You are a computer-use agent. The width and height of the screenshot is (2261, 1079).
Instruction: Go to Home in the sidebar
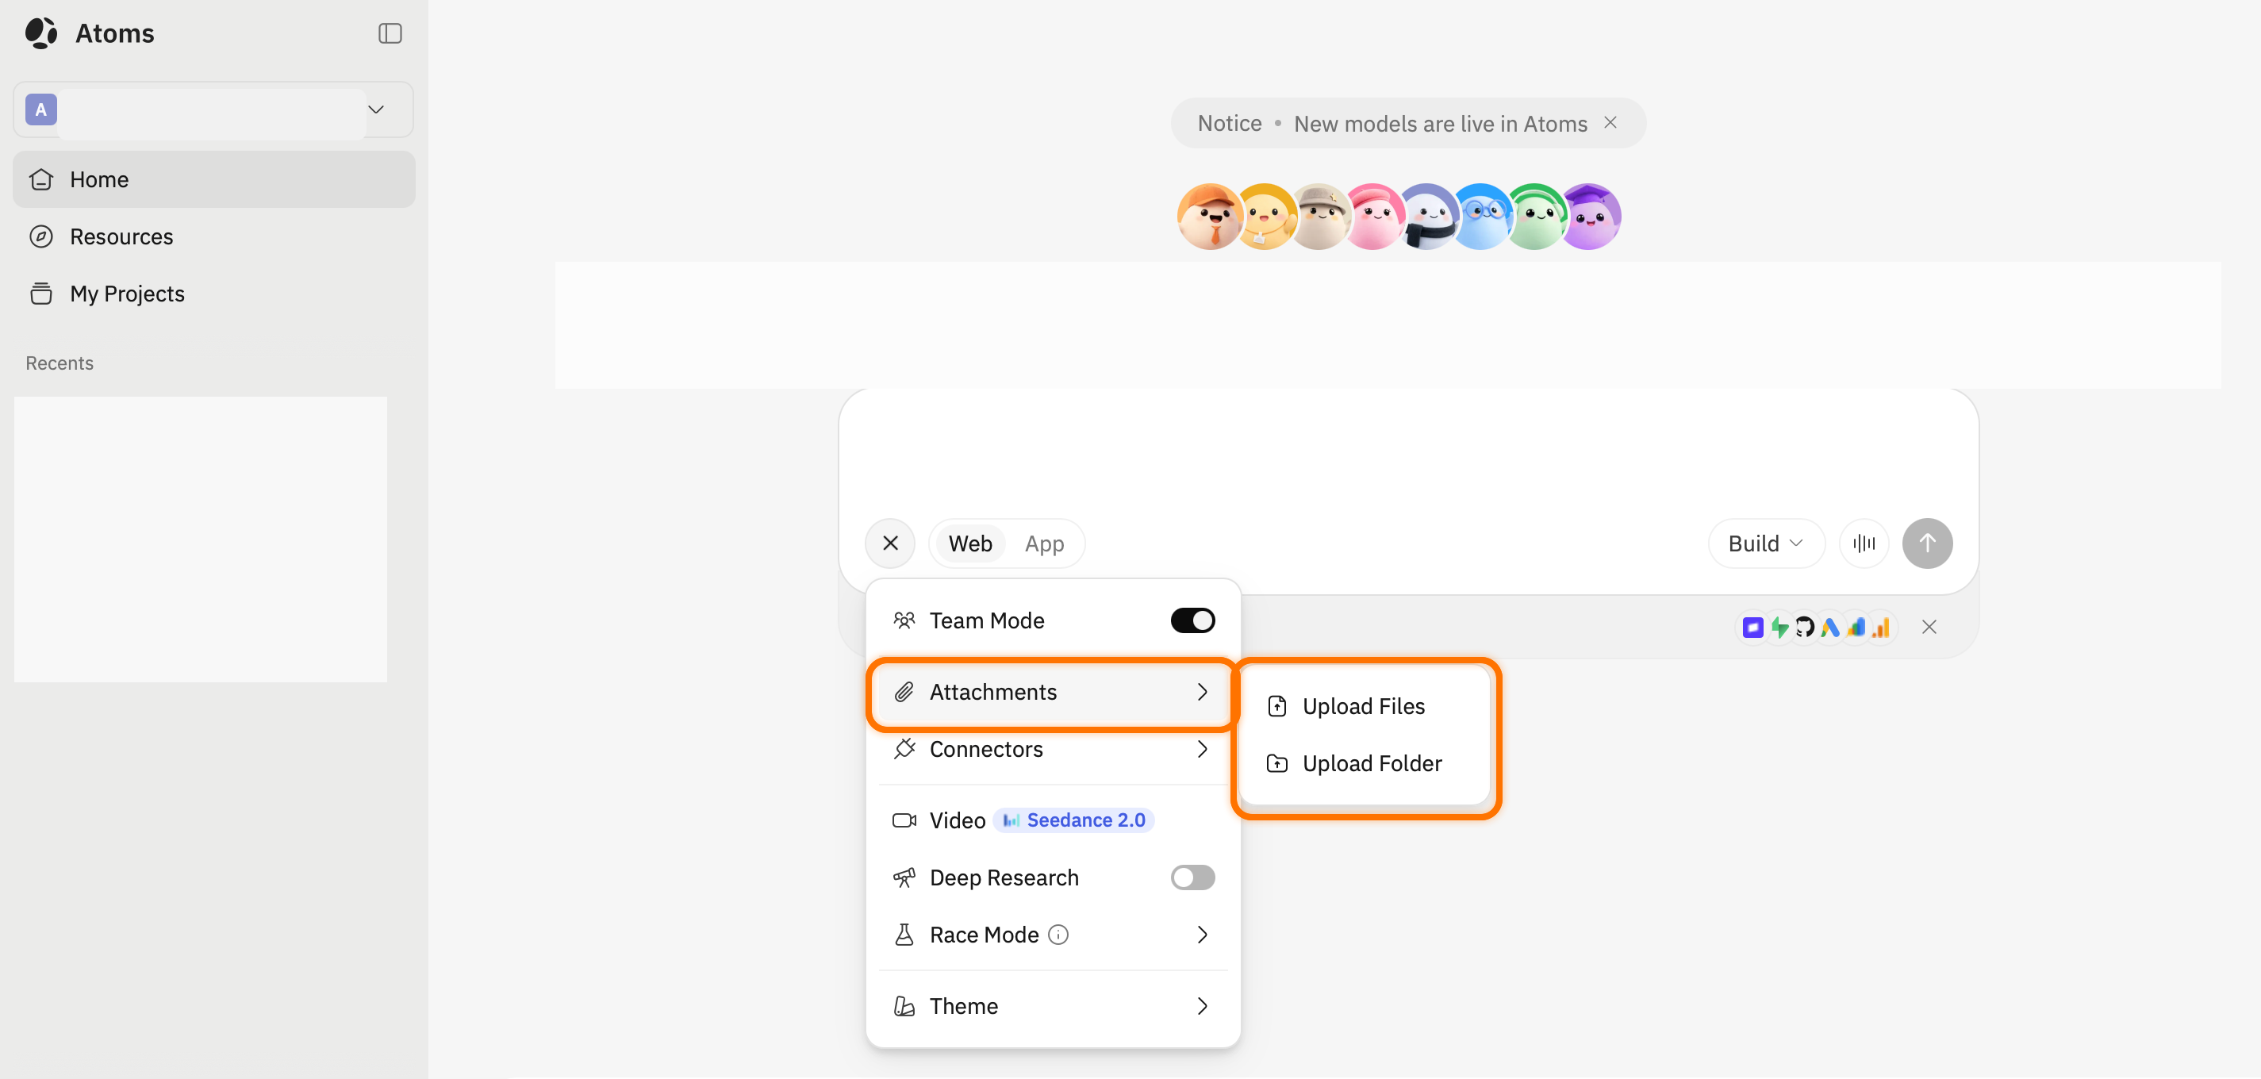(x=213, y=179)
